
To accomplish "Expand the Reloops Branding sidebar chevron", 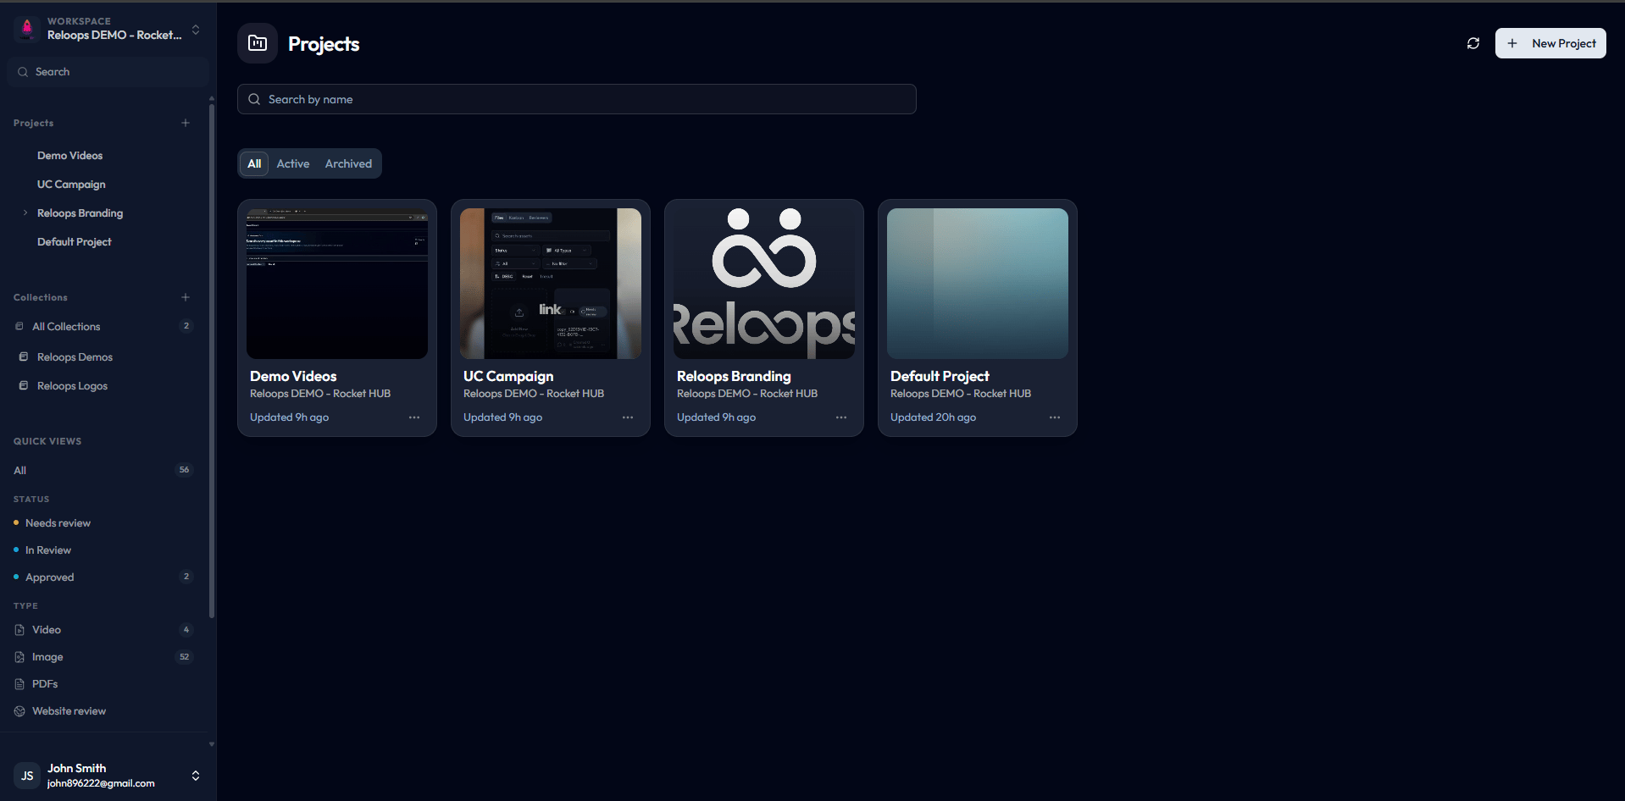I will (x=25, y=213).
